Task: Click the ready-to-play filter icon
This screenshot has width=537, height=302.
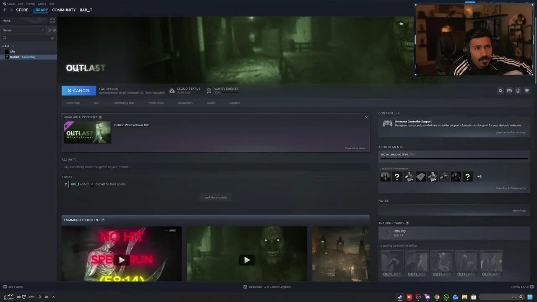Action: pos(54,30)
